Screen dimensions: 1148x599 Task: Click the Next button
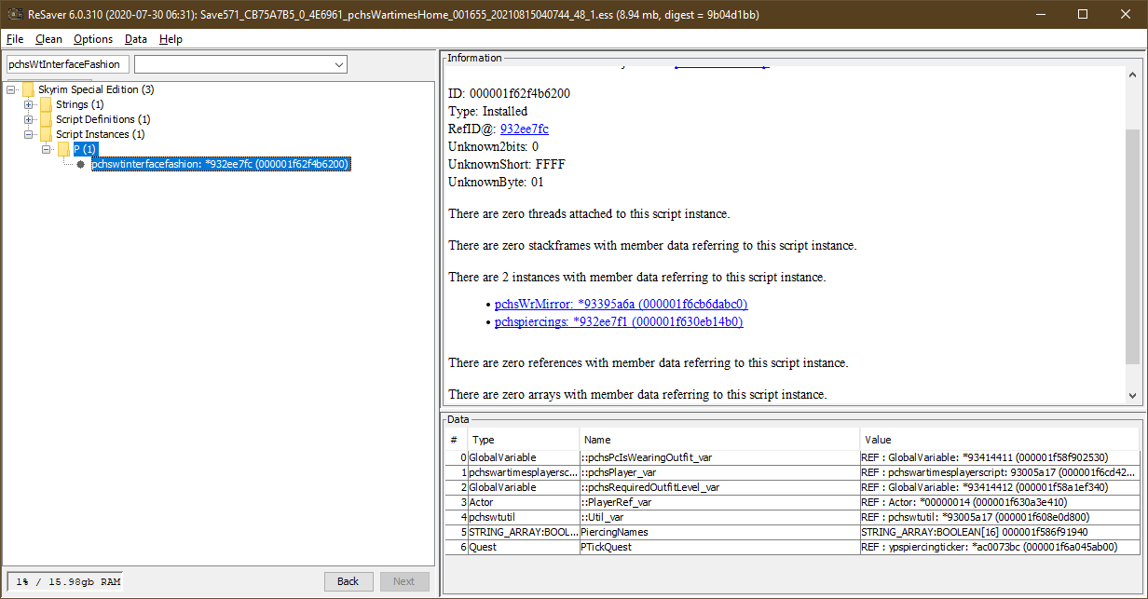point(404,581)
